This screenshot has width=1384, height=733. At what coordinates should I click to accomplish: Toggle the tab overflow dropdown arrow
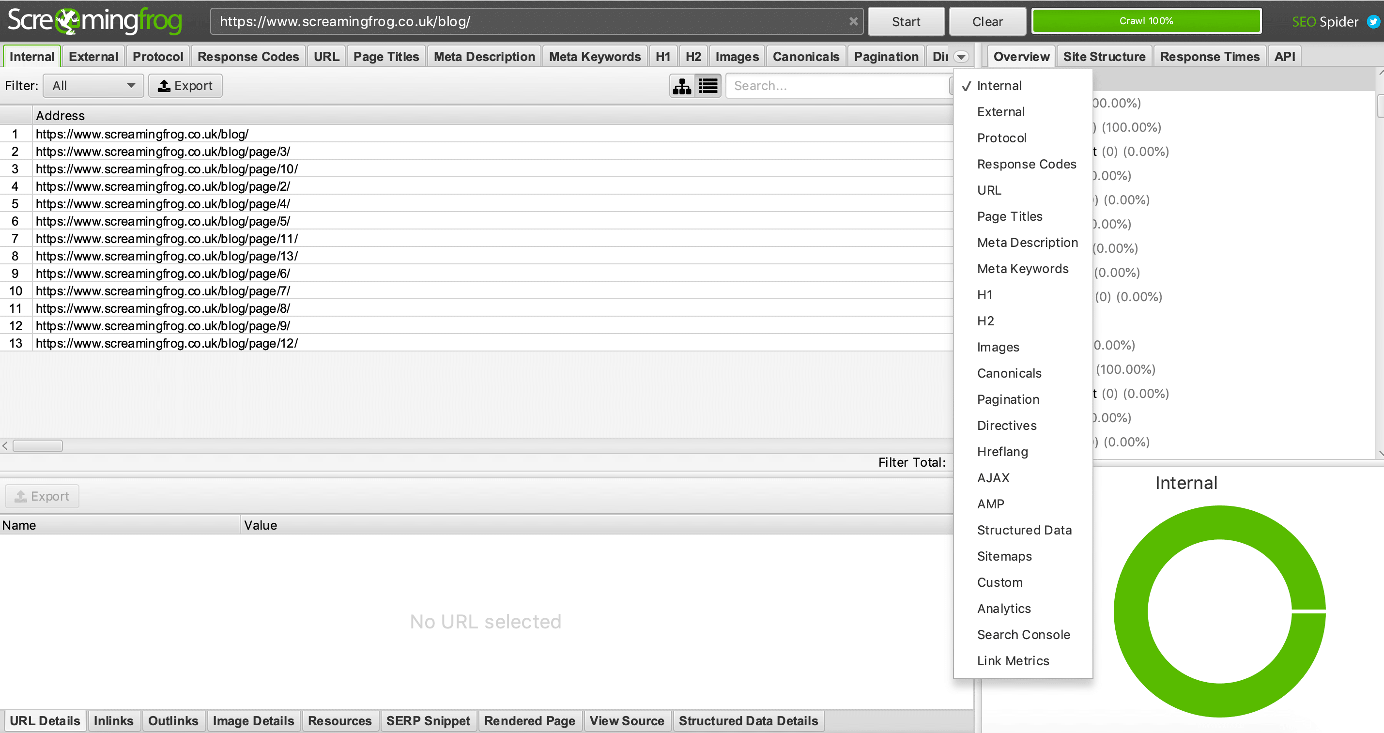click(x=961, y=57)
